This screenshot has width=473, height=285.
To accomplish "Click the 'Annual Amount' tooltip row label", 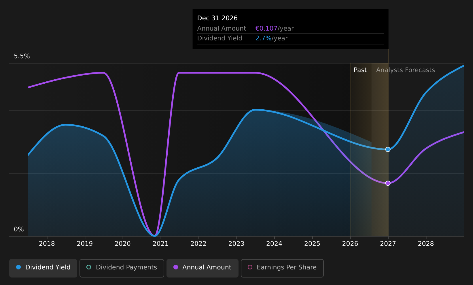I will click(222, 29).
